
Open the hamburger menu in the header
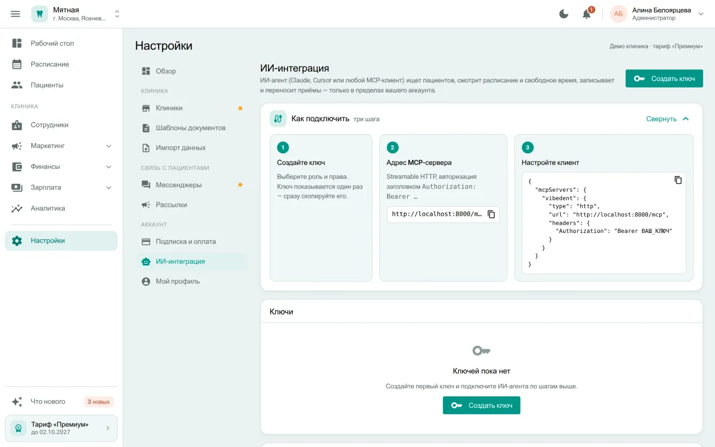[16, 14]
